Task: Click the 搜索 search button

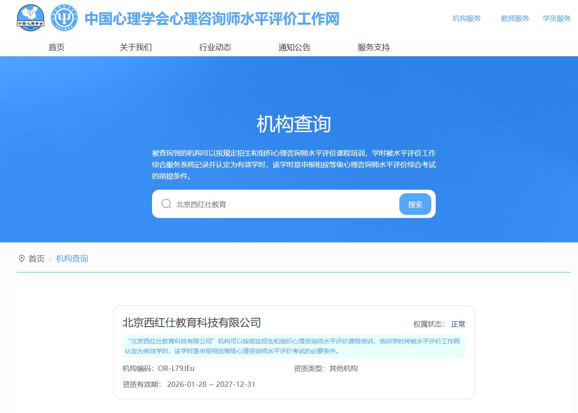Action: 415,204
